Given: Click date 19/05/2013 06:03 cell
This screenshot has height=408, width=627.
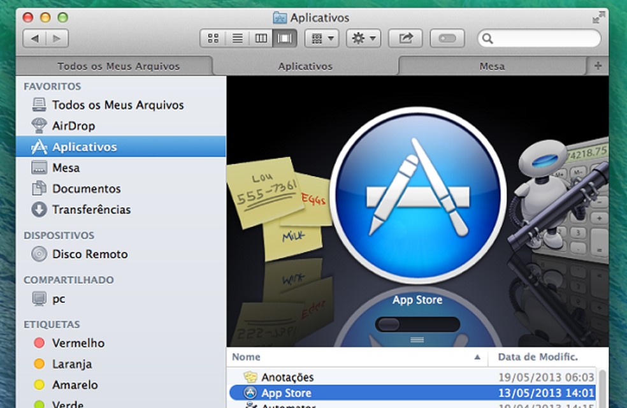Looking at the screenshot, I should coord(546,377).
